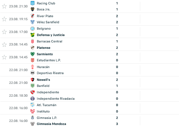The height and width of the screenshot is (127, 179).
Task: Favorite the Racing Club vs Boca match star
Action: (x=4, y=6)
